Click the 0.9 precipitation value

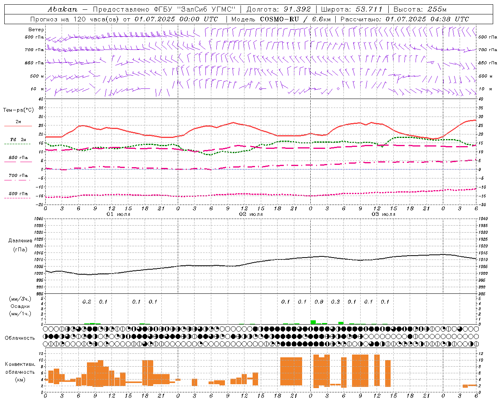tap(319, 302)
